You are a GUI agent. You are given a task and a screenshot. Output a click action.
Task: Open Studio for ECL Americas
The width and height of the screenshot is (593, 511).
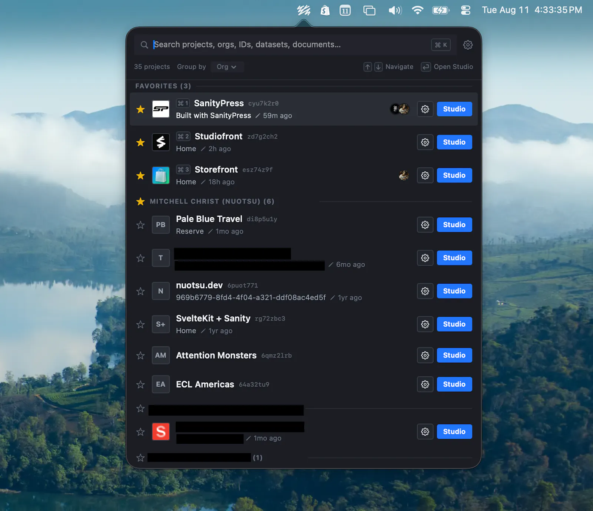(x=454, y=384)
